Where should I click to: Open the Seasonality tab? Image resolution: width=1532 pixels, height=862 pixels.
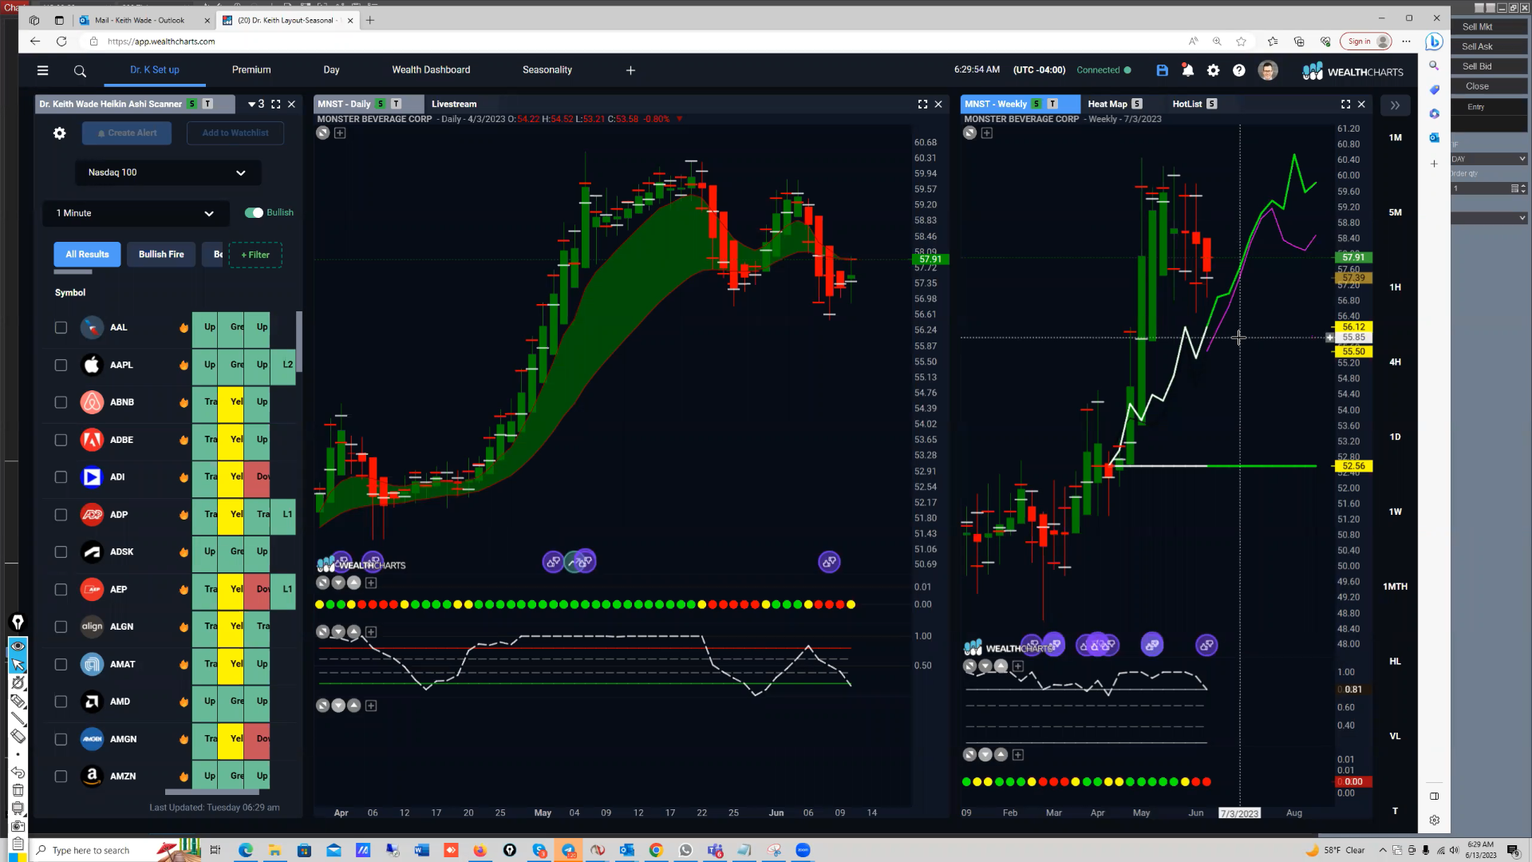pos(547,70)
